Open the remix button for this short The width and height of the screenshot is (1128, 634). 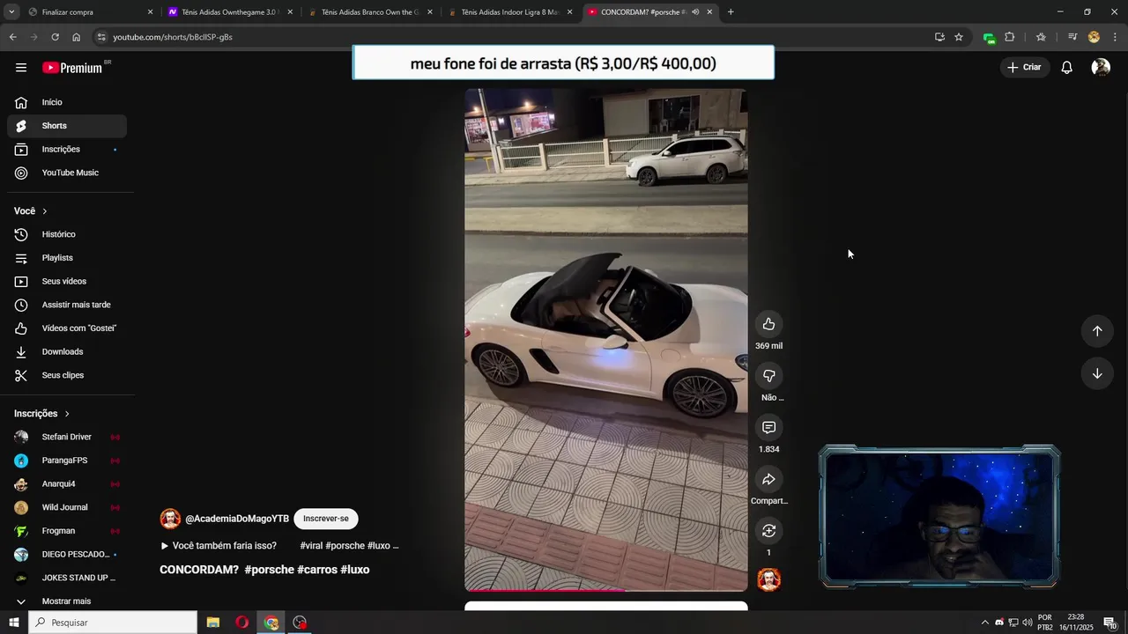[768, 531]
